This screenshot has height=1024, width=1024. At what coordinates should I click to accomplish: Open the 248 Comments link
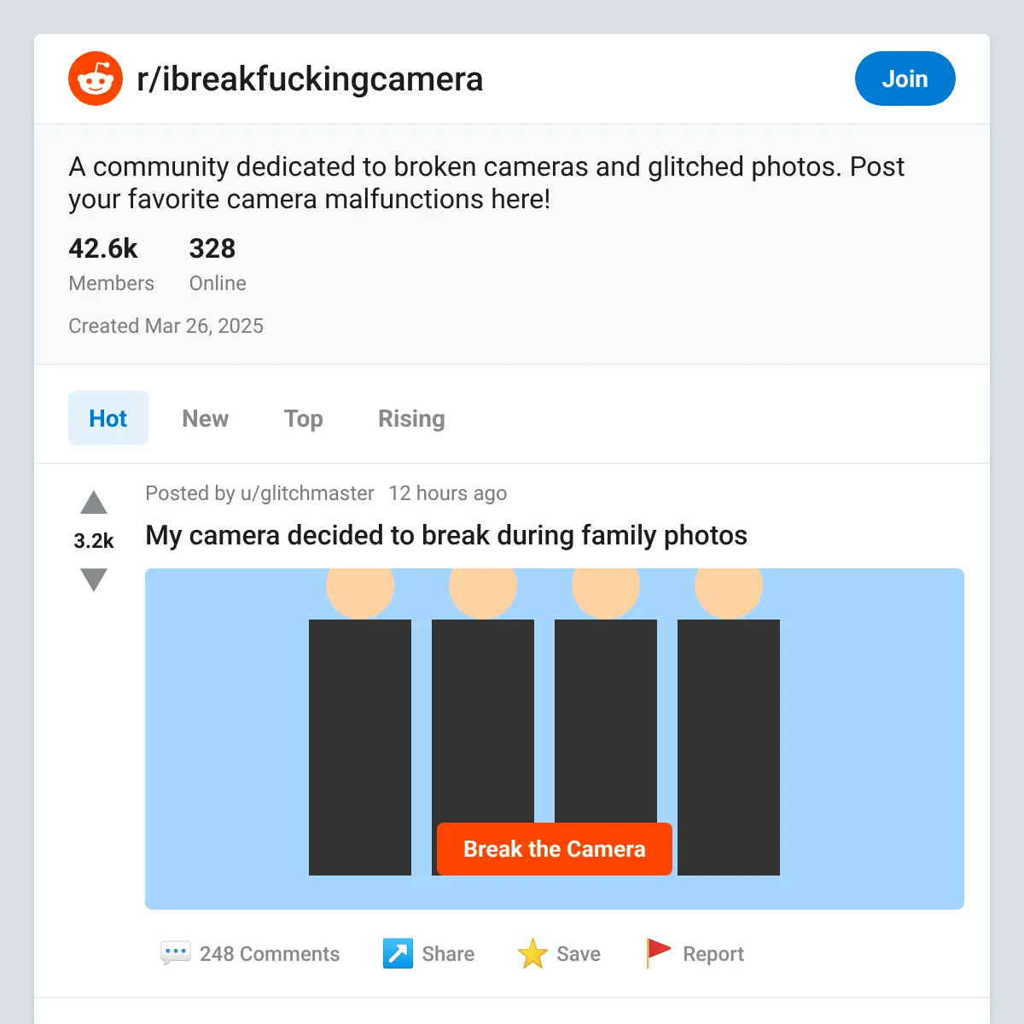click(270, 954)
